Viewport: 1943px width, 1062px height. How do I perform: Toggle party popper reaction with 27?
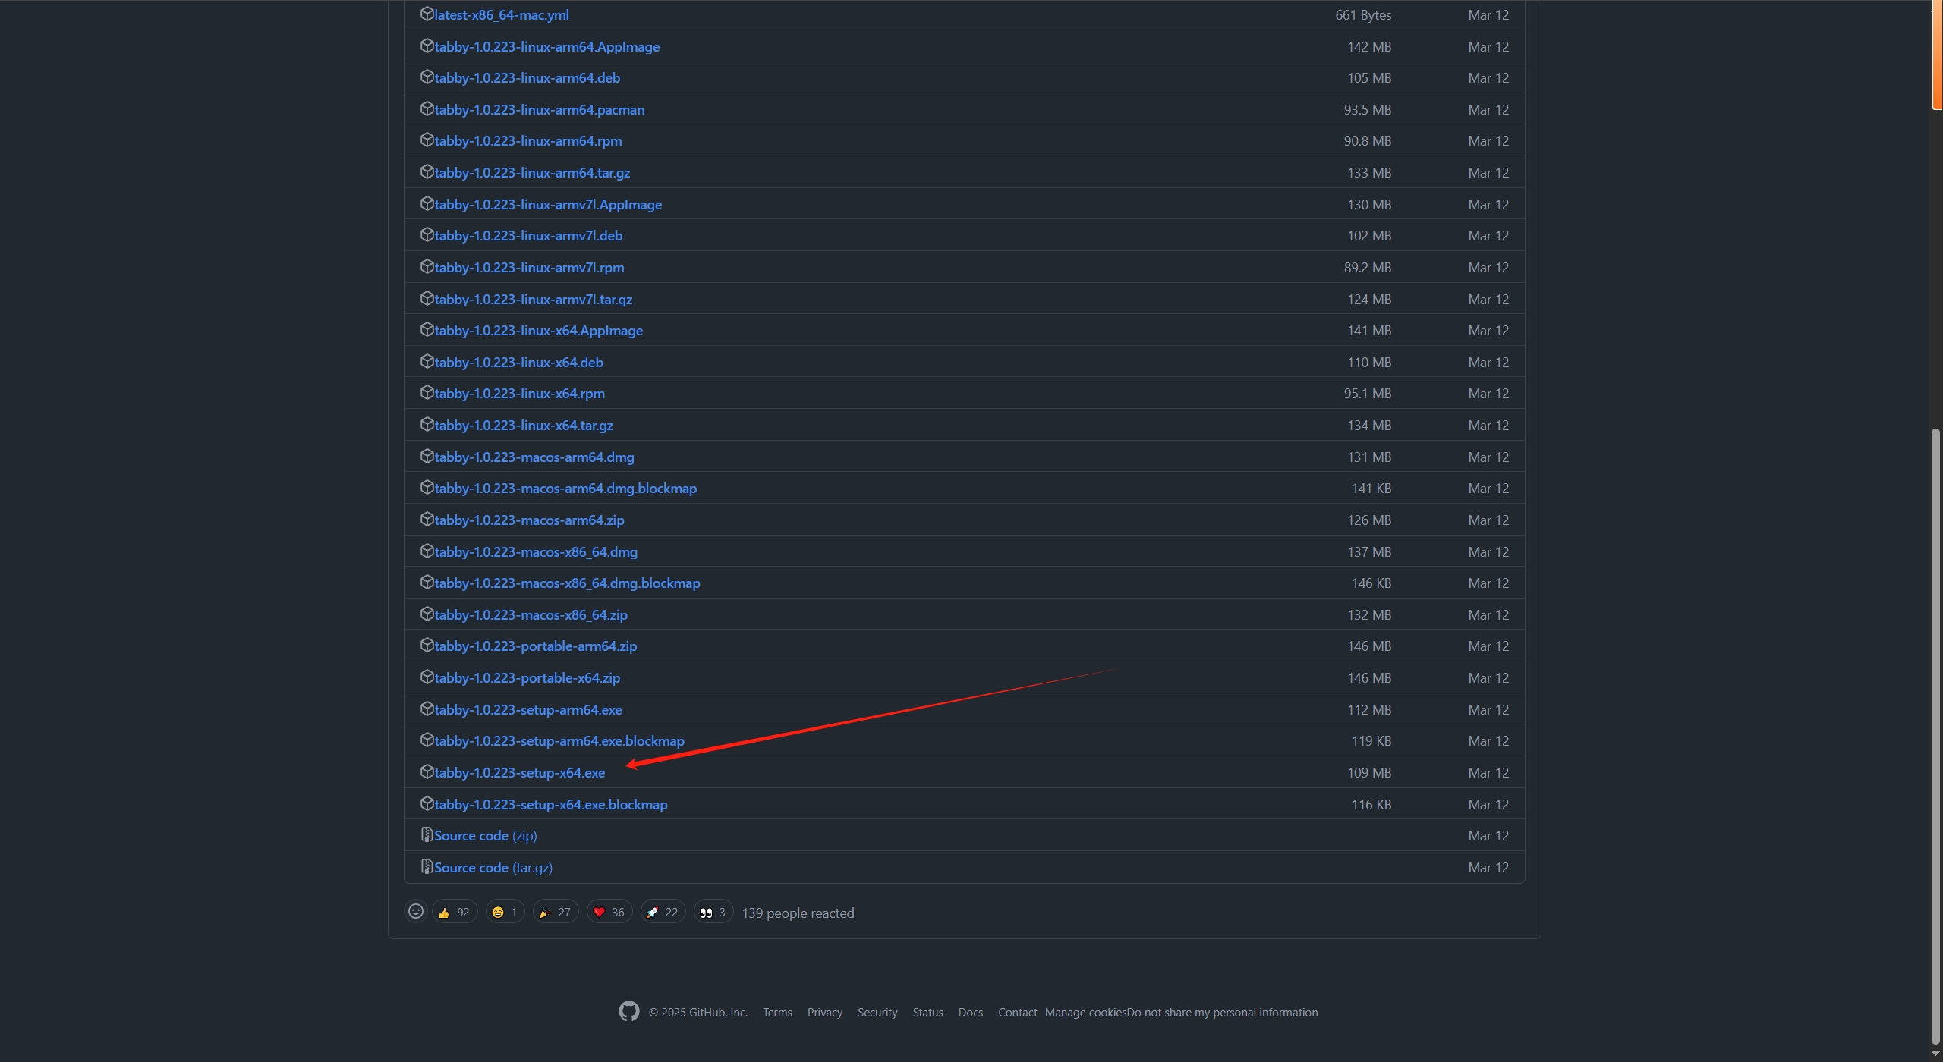pyautogui.click(x=556, y=913)
